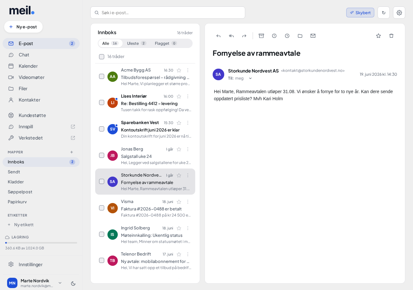Refresh the inbox
Viewport: 413px width, 290px height.
[x=384, y=13]
